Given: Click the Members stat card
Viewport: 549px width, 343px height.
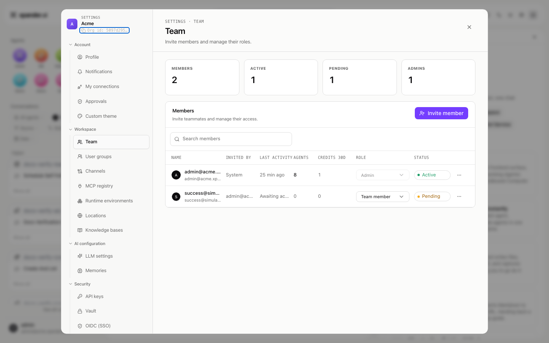Looking at the screenshot, I should (x=202, y=77).
